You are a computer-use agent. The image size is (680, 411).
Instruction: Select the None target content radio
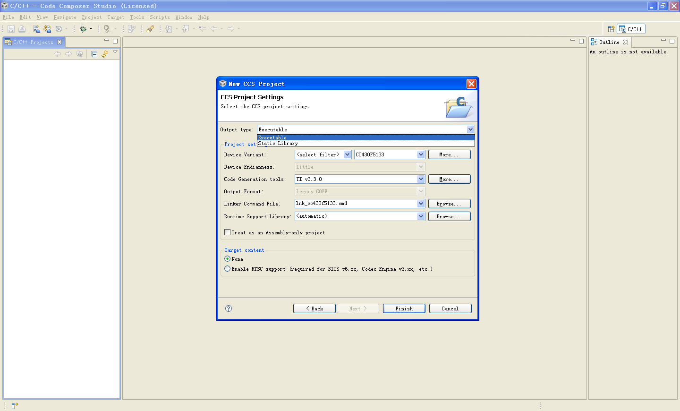tap(228, 259)
